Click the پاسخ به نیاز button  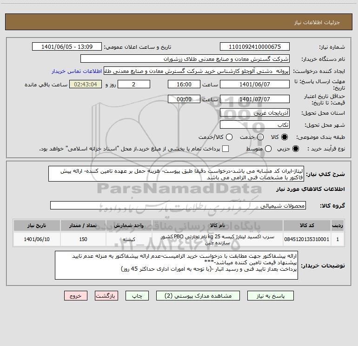(270, 296)
